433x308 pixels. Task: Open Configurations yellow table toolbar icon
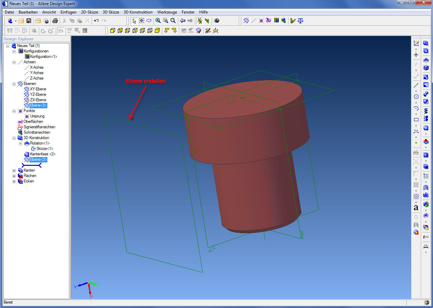(276, 21)
